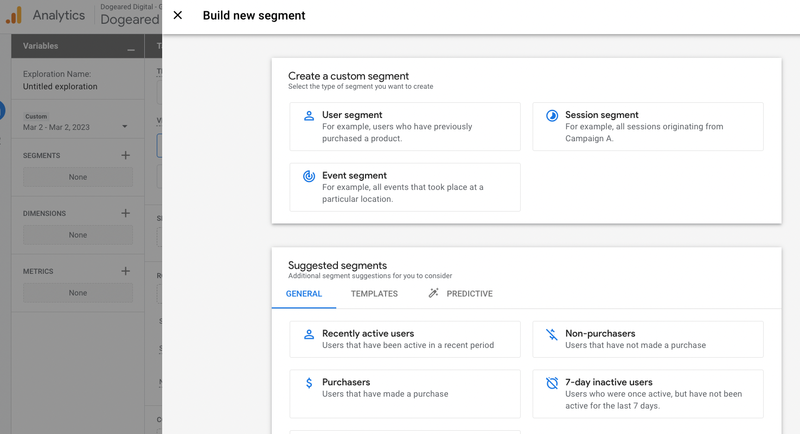Click the Session segment icon

pos(552,115)
